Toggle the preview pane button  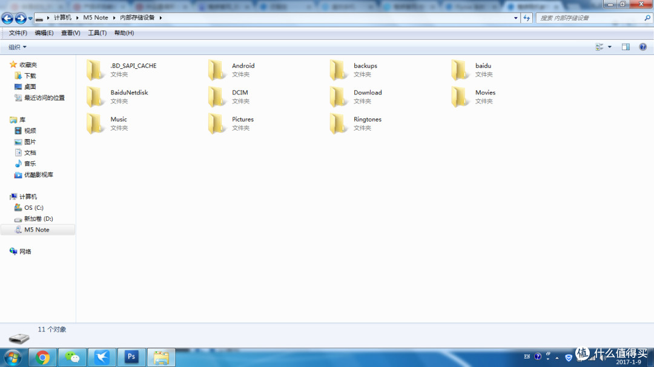[x=626, y=47]
